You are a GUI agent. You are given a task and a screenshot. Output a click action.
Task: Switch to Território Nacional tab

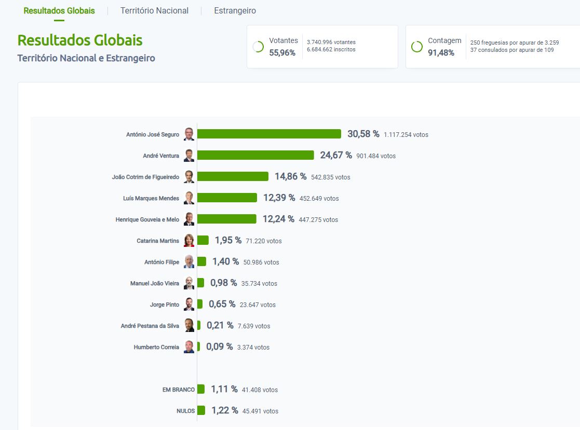coord(154,10)
